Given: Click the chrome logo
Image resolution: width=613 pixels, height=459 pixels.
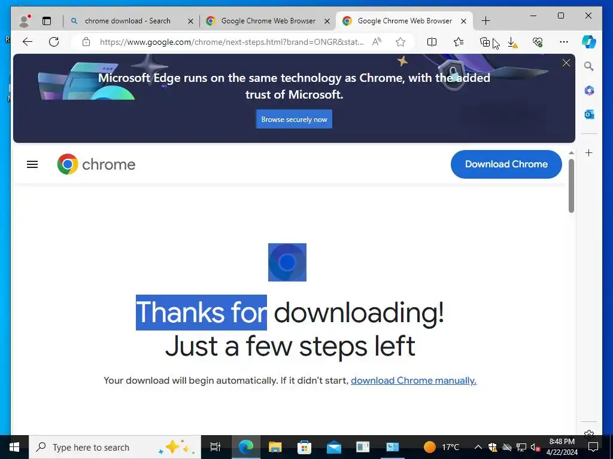Looking at the screenshot, I should coord(96,164).
